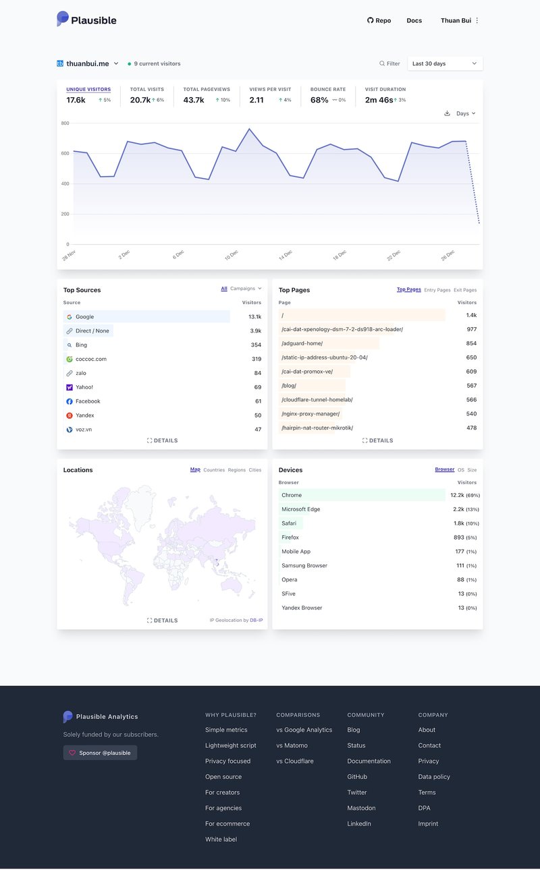Screen dimensions: 540x870
Task: Click the DB-IP geolocation link
Action: tap(256, 620)
